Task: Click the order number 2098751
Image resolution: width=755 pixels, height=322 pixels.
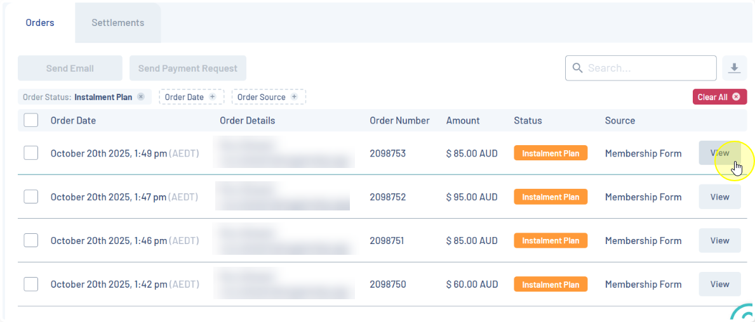Action: pyautogui.click(x=388, y=241)
